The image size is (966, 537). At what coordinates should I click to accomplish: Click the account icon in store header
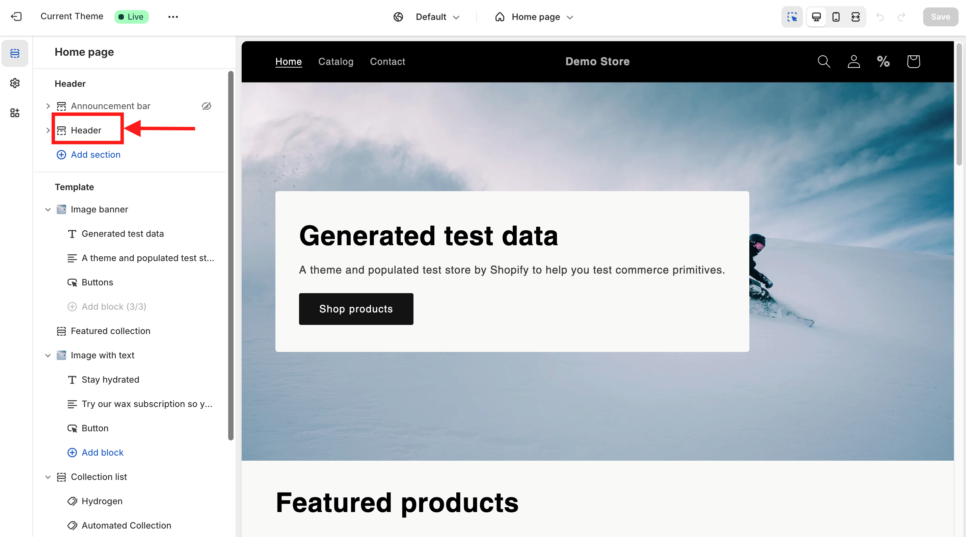pos(854,61)
